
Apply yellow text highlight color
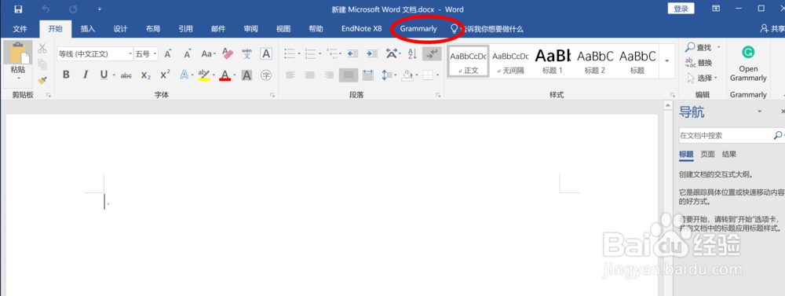(x=203, y=75)
